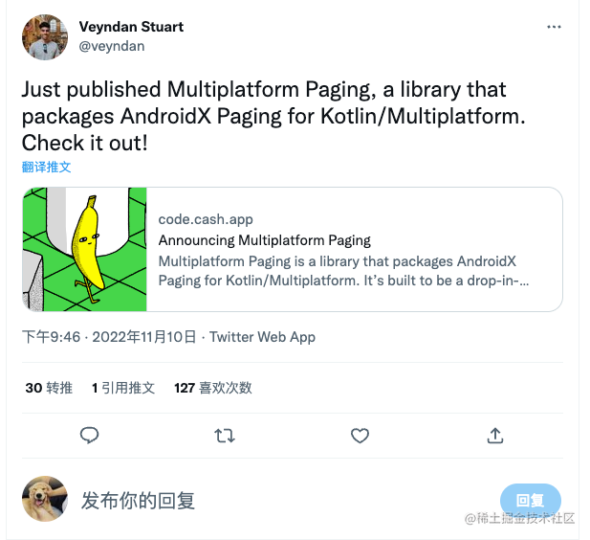Click the code.cash.app domain text

click(x=206, y=219)
